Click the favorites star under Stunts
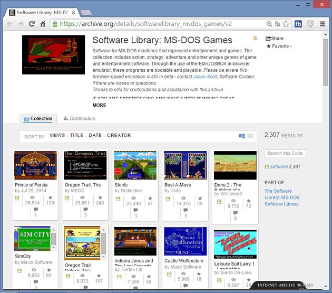 point(150,199)
